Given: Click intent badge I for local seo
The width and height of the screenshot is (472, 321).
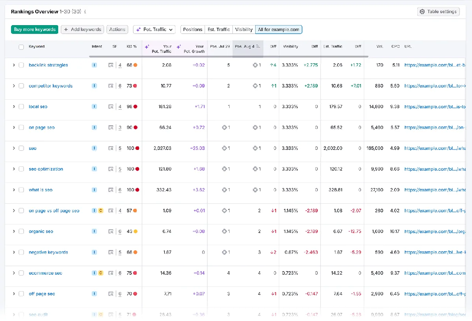Looking at the screenshot, I should (x=94, y=107).
